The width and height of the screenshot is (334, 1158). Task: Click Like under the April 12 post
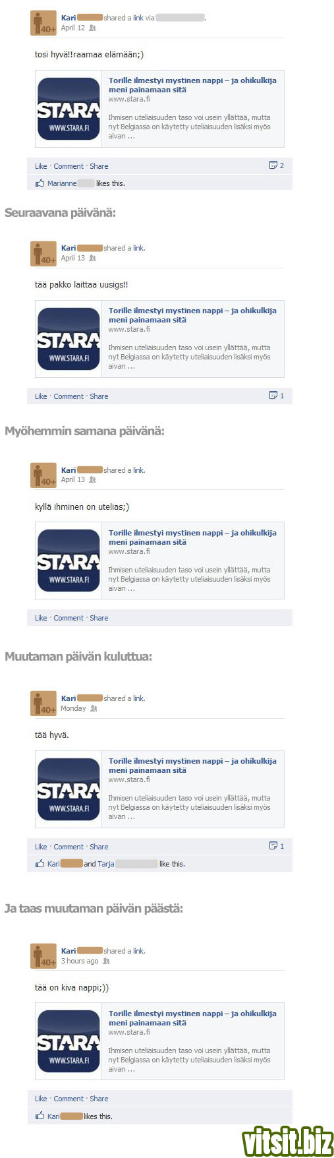coord(41,166)
